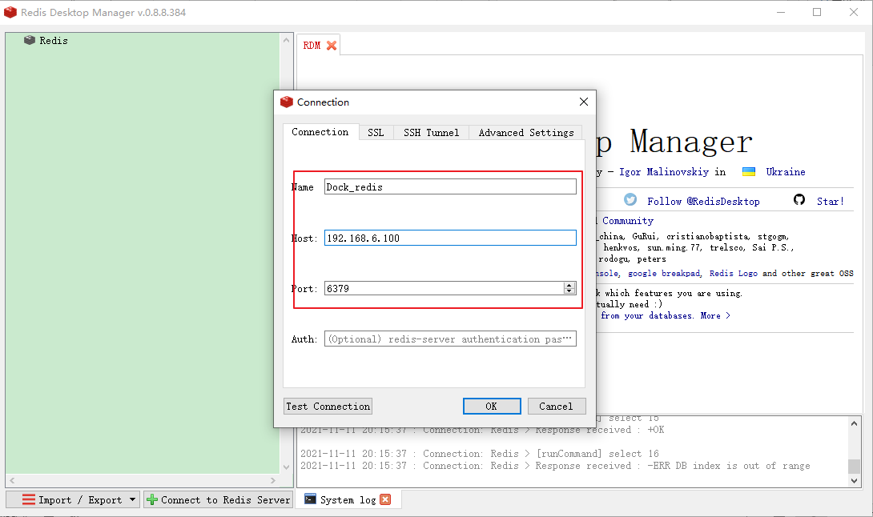
Task: Click the '-ERR DB index is out of range' log line
Action: (x=555, y=466)
